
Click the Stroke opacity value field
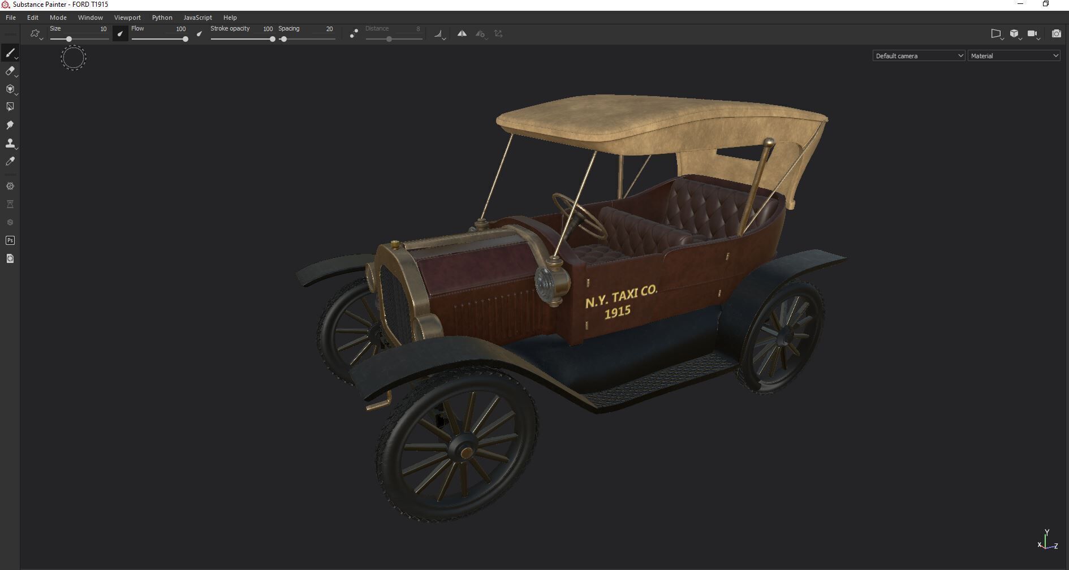[268, 29]
